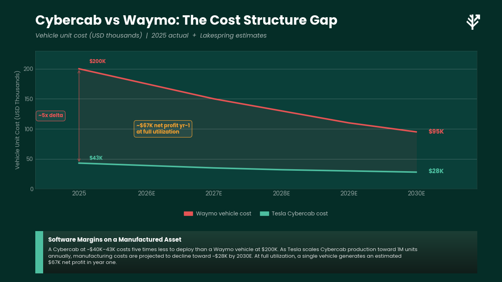Click the "2026E" x-axis tick label

click(x=146, y=193)
